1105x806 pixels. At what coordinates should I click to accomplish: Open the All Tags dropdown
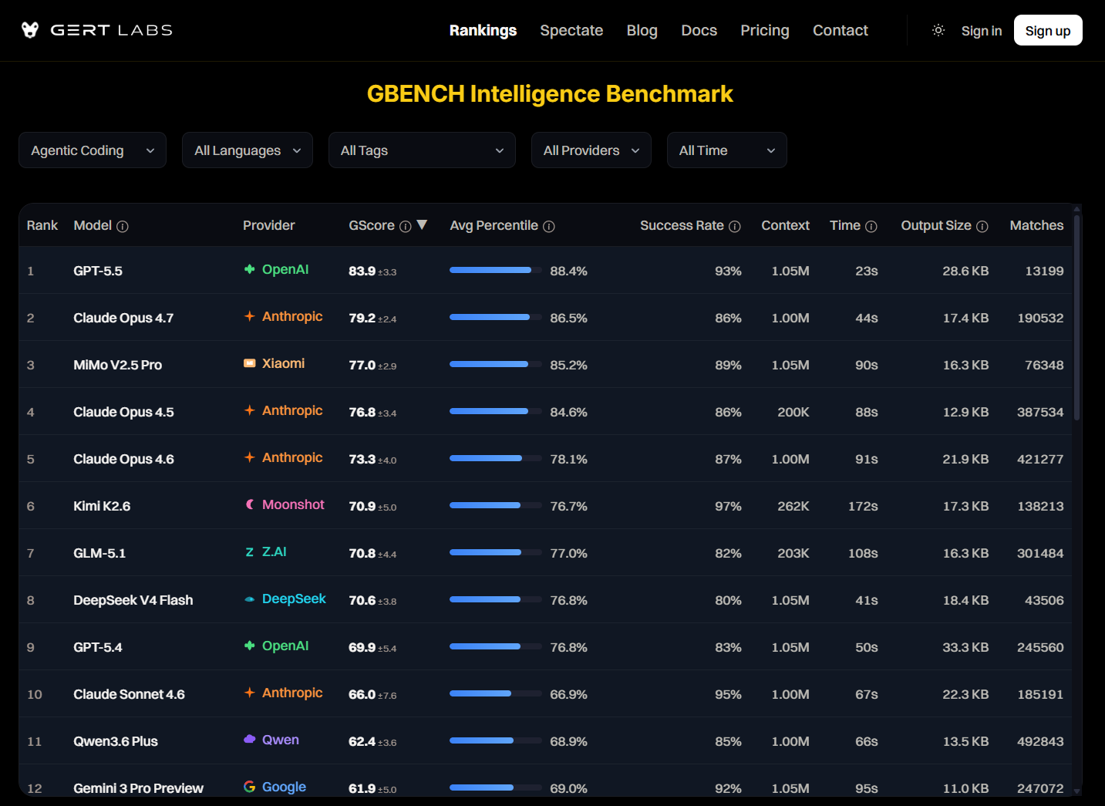[423, 150]
